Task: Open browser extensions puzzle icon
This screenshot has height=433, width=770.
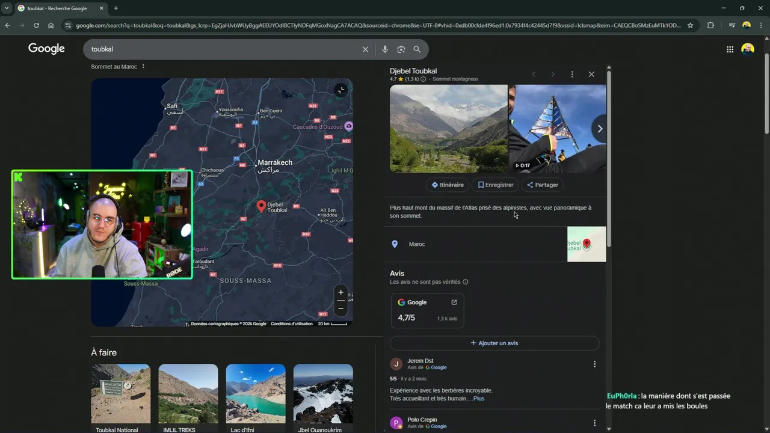Action: 710,25
